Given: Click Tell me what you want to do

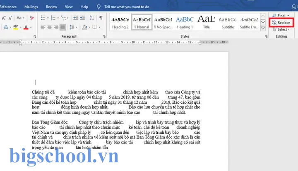Looking at the screenshot, I should [x=127, y=7].
